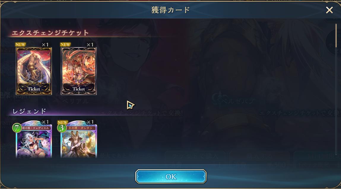341x189 pixels.
Task: Click the 獲得カード title text
Action: point(170,10)
